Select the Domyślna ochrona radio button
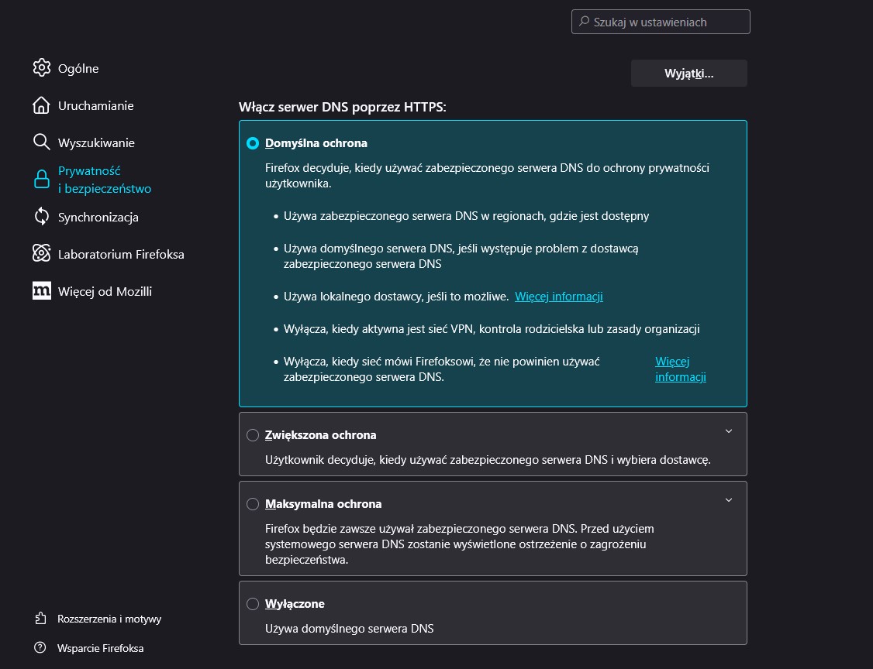Viewport: 873px width, 669px height. [252, 142]
